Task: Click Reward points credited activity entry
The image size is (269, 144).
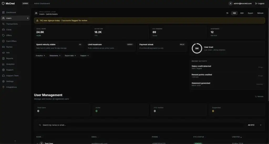Action: [x=227, y=76]
